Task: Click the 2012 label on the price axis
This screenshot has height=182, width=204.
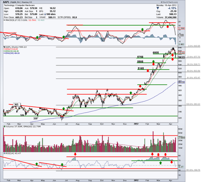Action: [x=136, y=124]
